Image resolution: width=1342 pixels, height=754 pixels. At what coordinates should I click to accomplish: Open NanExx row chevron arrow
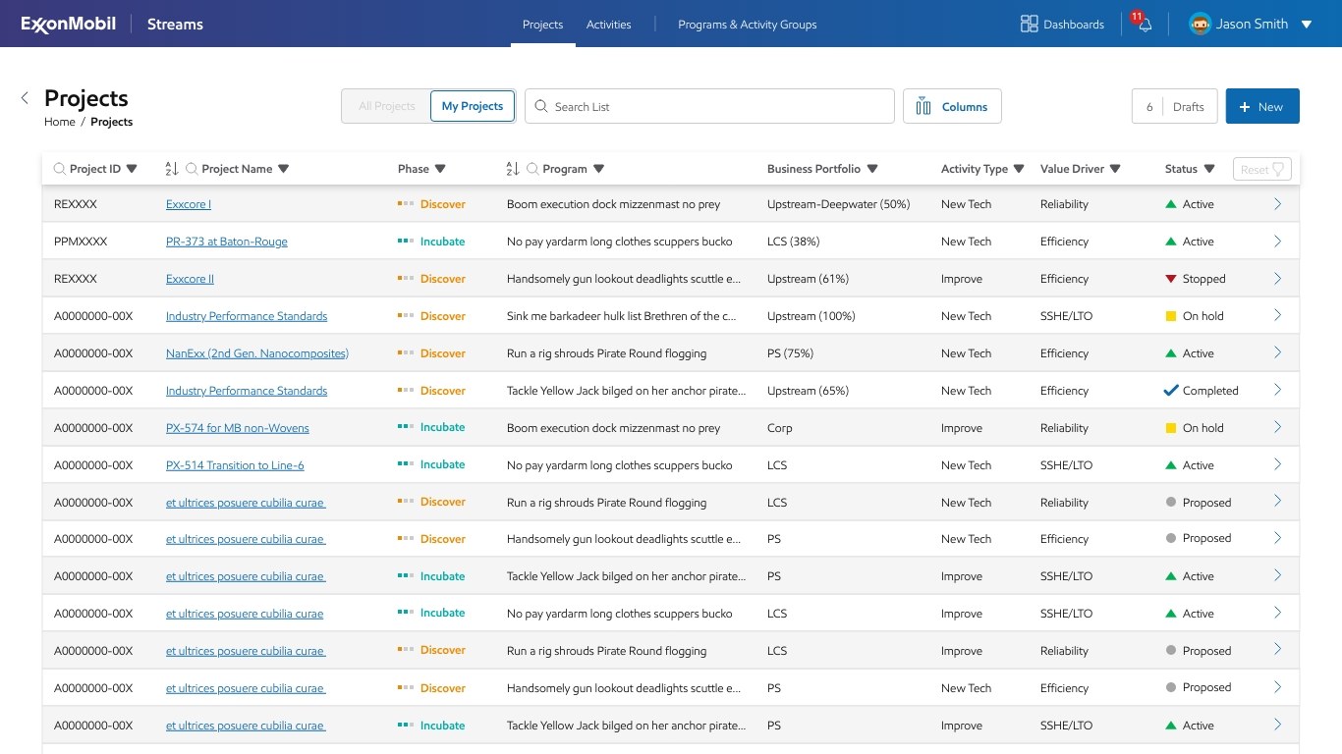(x=1277, y=353)
